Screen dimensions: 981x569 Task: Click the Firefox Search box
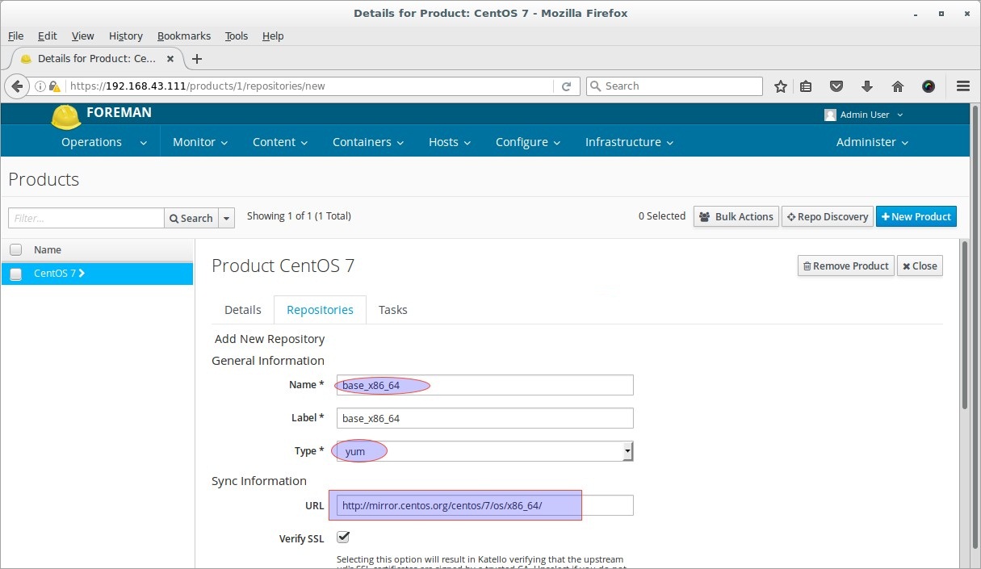click(x=674, y=86)
